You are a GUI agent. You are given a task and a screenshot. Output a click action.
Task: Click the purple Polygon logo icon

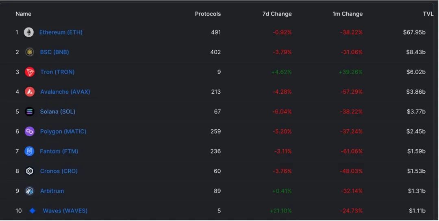click(29, 131)
